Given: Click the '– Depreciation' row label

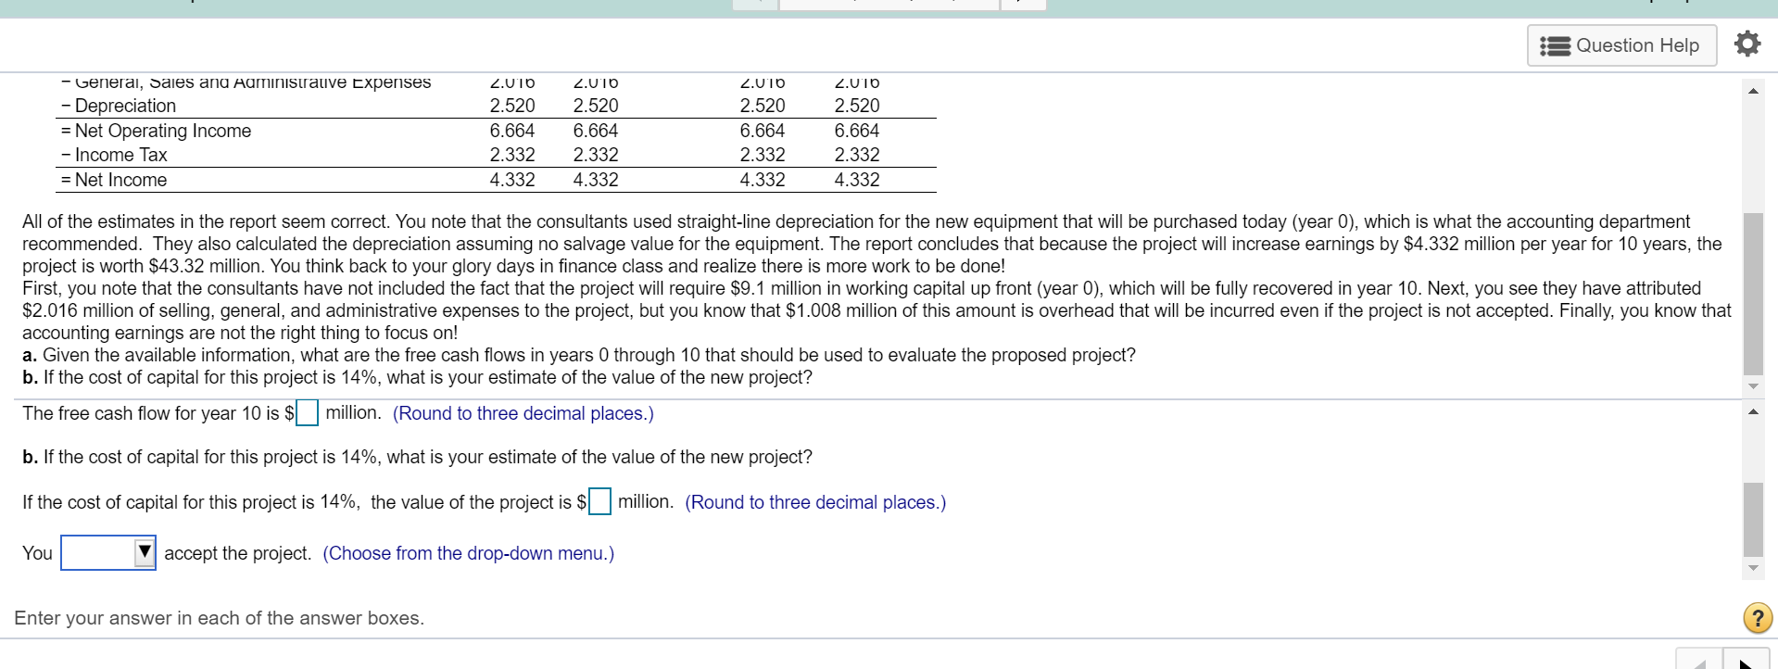Looking at the screenshot, I should pyautogui.click(x=119, y=106).
